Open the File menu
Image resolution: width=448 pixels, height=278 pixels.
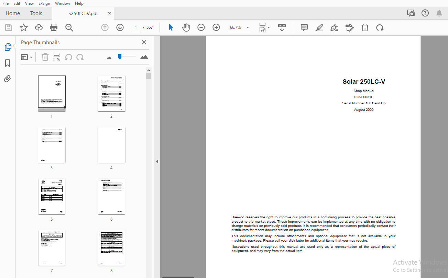[6, 3]
